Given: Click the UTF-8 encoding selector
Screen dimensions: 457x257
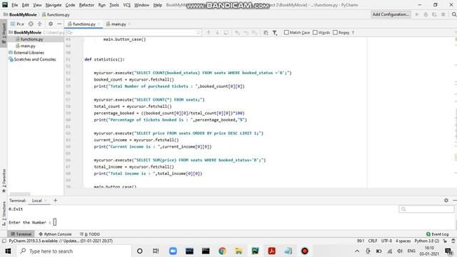Looking at the screenshot, I should pyautogui.click(x=386, y=241).
